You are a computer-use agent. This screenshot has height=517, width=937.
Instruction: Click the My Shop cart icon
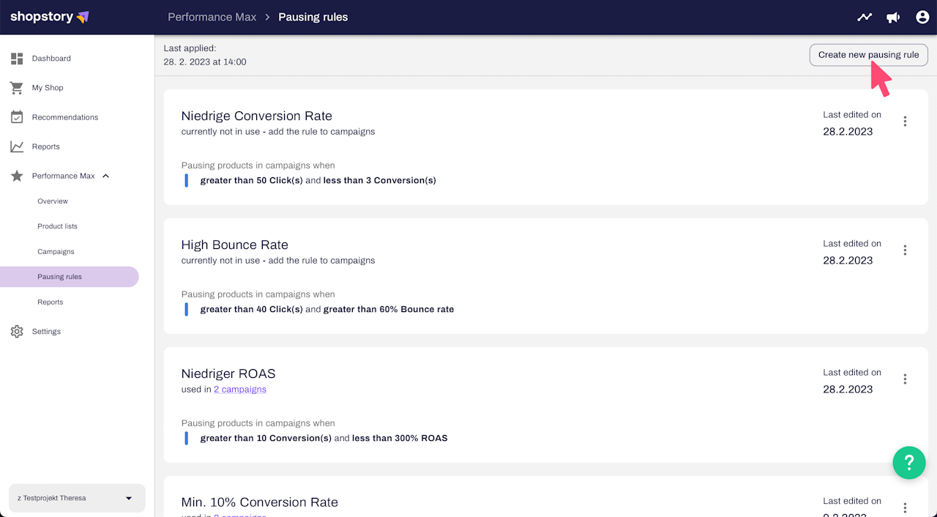coord(17,88)
